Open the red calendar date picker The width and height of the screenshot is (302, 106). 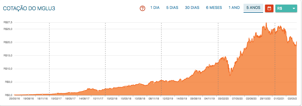tap(269, 8)
